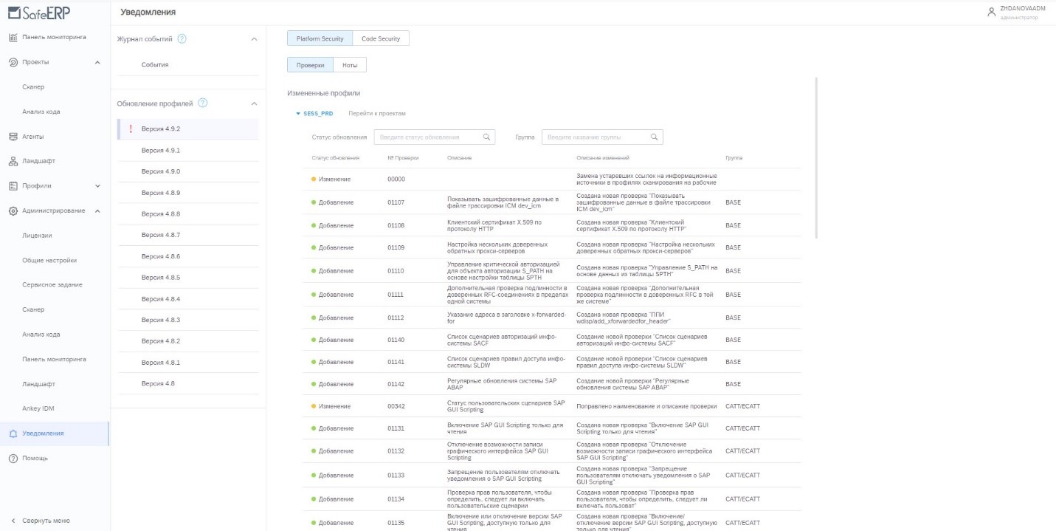The width and height of the screenshot is (1056, 531).
Task: Open Анализ кода under Проекты
Action: click(x=41, y=112)
